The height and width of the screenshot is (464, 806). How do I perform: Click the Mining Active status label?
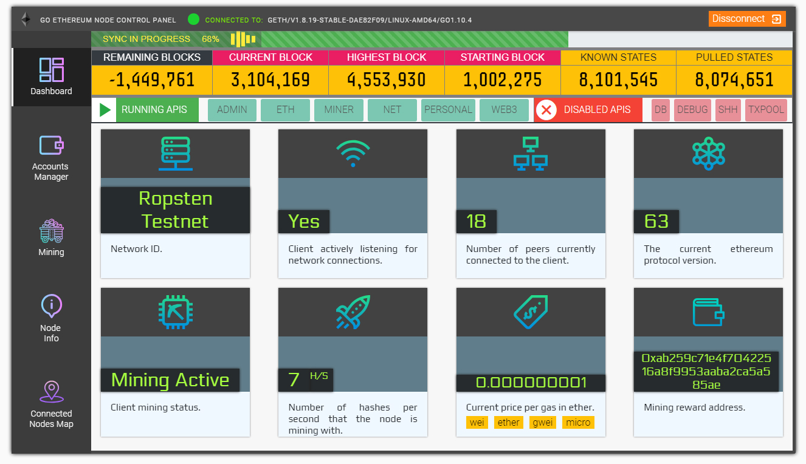click(170, 380)
